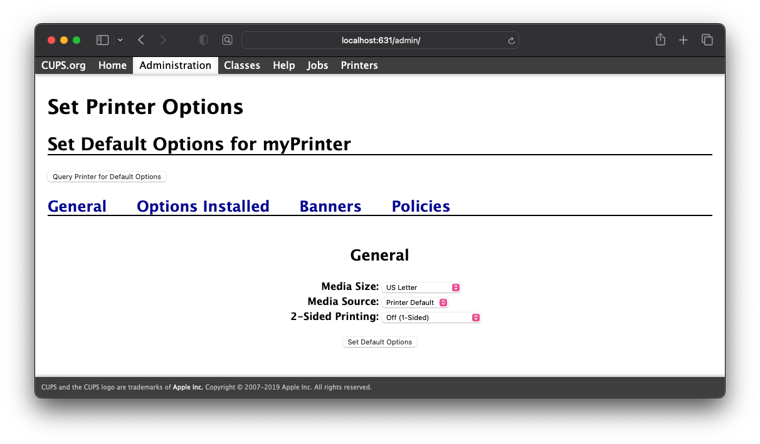Screen dimensions: 760x444
Task: Add a new tab with the plus icon
Action: point(683,40)
